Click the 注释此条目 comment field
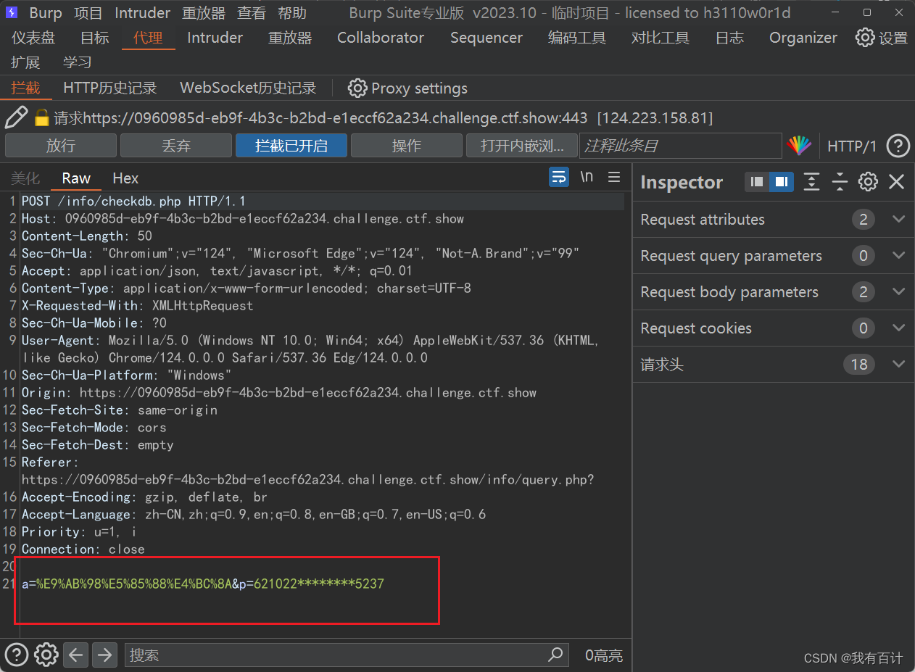 pos(681,146)
